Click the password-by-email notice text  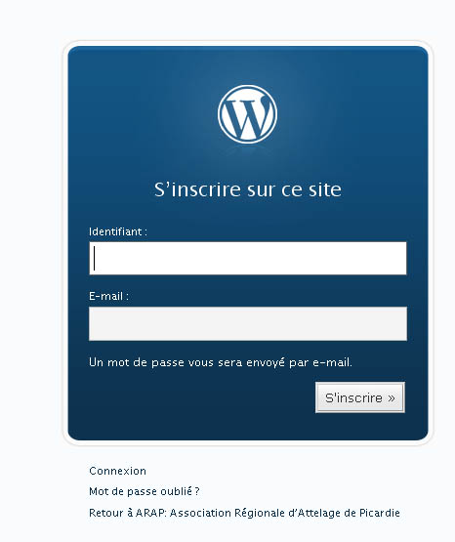coord(221,362)
